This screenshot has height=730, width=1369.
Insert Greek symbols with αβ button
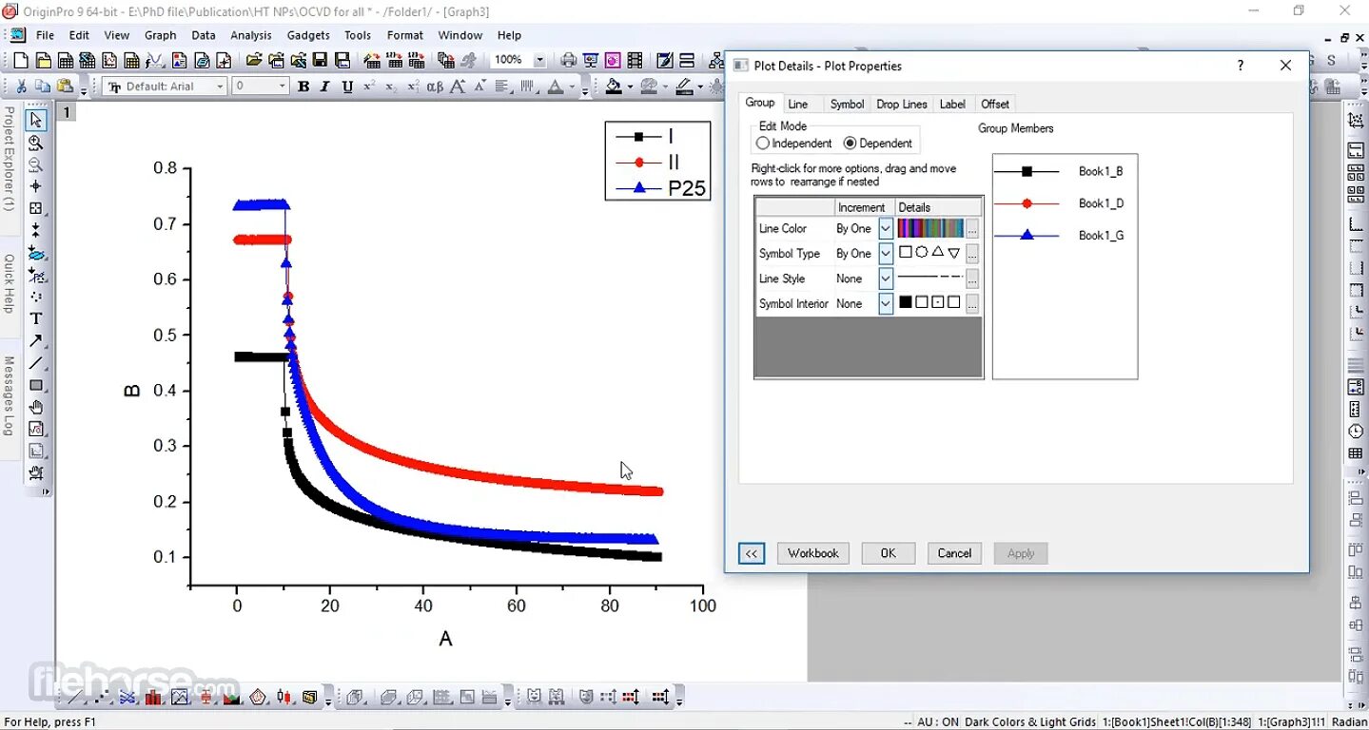pos(435,86)
